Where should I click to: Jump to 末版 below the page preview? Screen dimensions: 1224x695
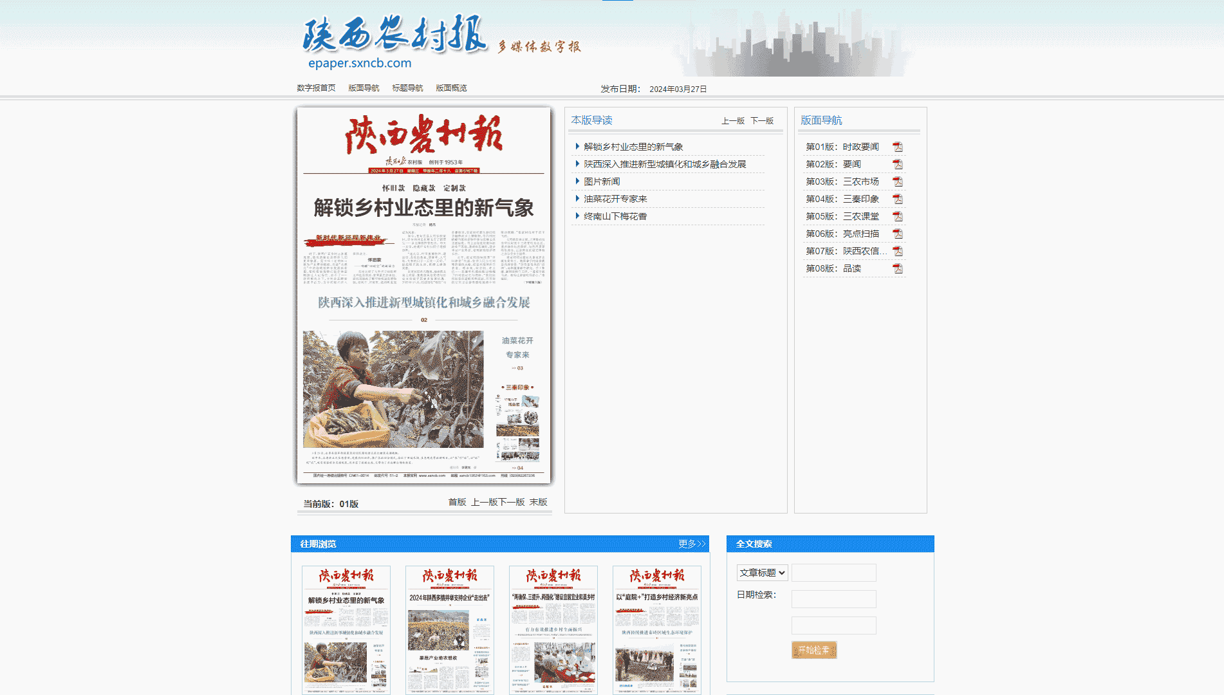539,502
